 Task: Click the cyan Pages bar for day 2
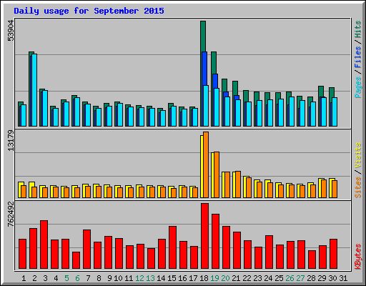pyautogui.click(x=34, y=90)
